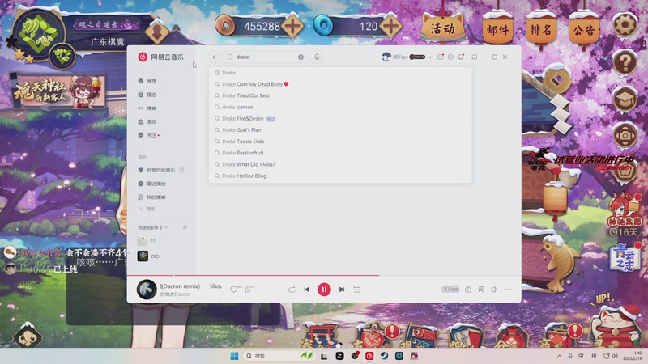
Task: Choose suggestion Drake Over My Dead Body
Action: [x=340, y=84]
